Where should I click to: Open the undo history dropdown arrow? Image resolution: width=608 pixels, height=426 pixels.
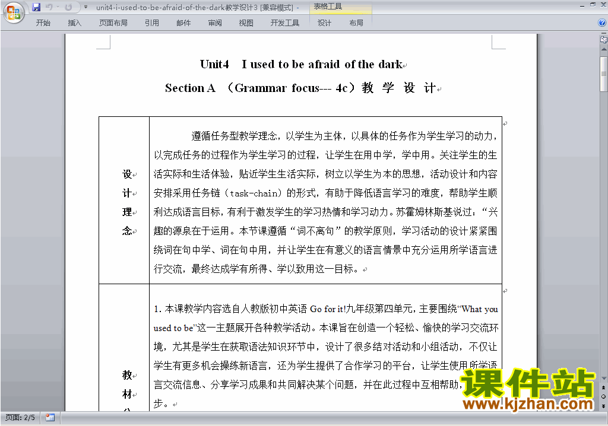click(x=58, y=7)
